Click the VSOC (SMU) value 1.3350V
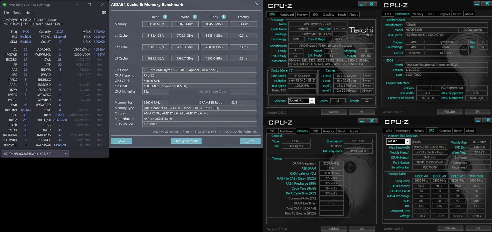The width and height of the screenshot is (492, 232). tap(99, 49)
